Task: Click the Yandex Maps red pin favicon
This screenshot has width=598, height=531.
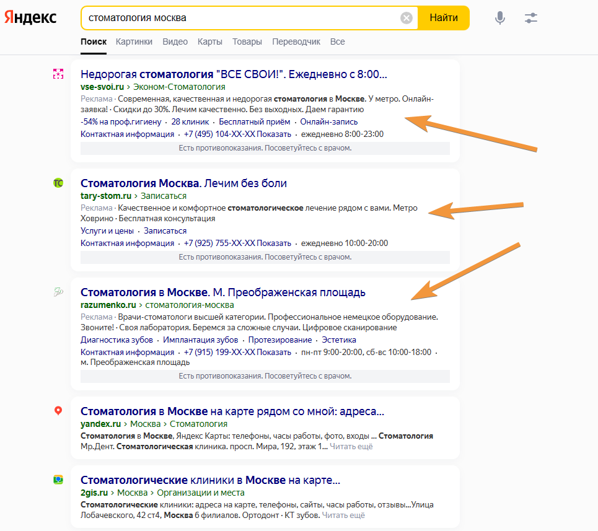Action: pos(58,411)
